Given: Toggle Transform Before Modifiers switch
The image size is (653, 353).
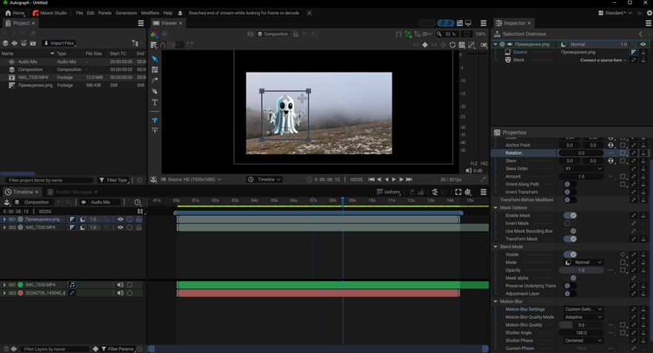Looking at the screenshot, I should (570, 200).
